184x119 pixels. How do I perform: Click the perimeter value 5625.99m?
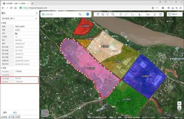(18, 40)
